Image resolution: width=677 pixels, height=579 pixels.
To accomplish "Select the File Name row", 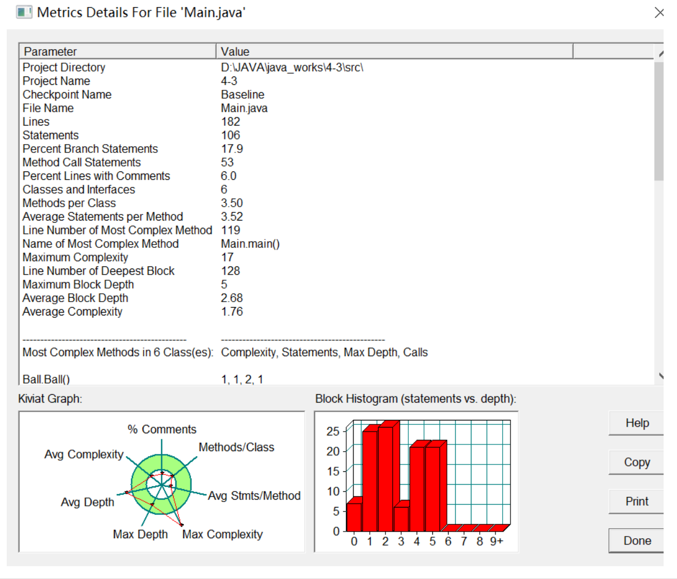I will point(336,108).
